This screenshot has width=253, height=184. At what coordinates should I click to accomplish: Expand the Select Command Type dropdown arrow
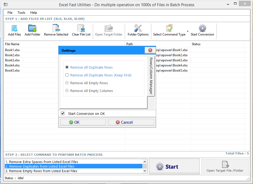188,31
